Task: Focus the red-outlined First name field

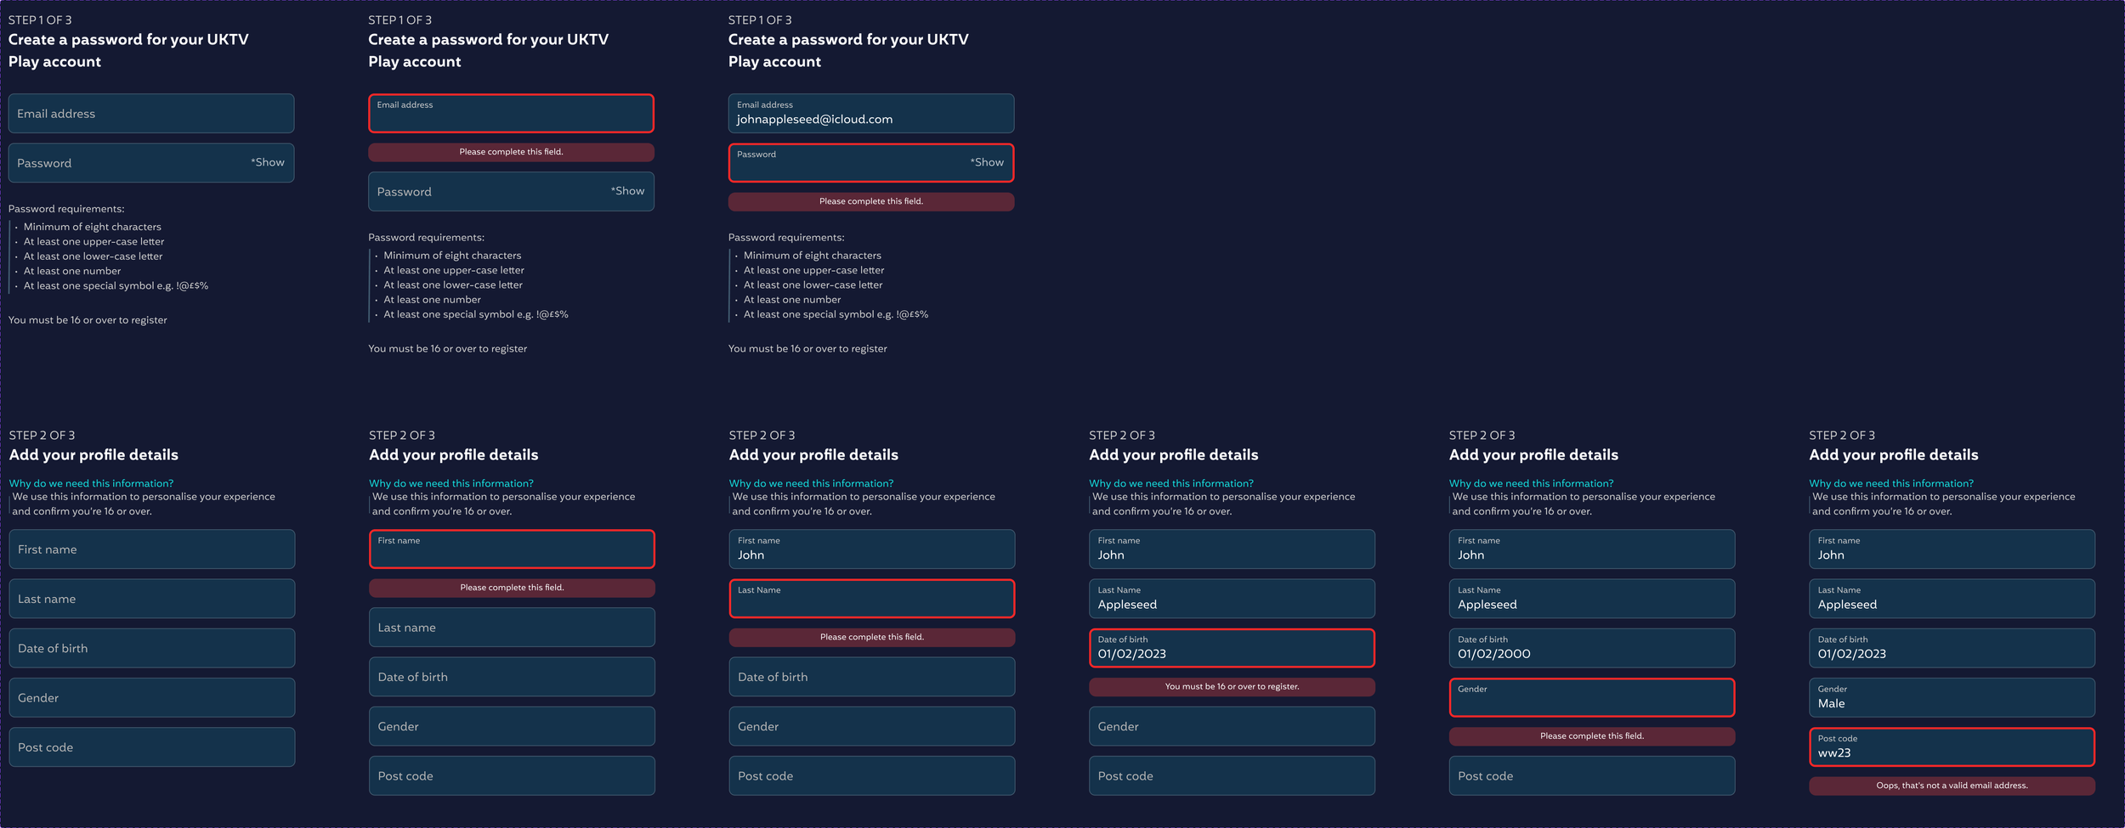Action: (512, 549)
